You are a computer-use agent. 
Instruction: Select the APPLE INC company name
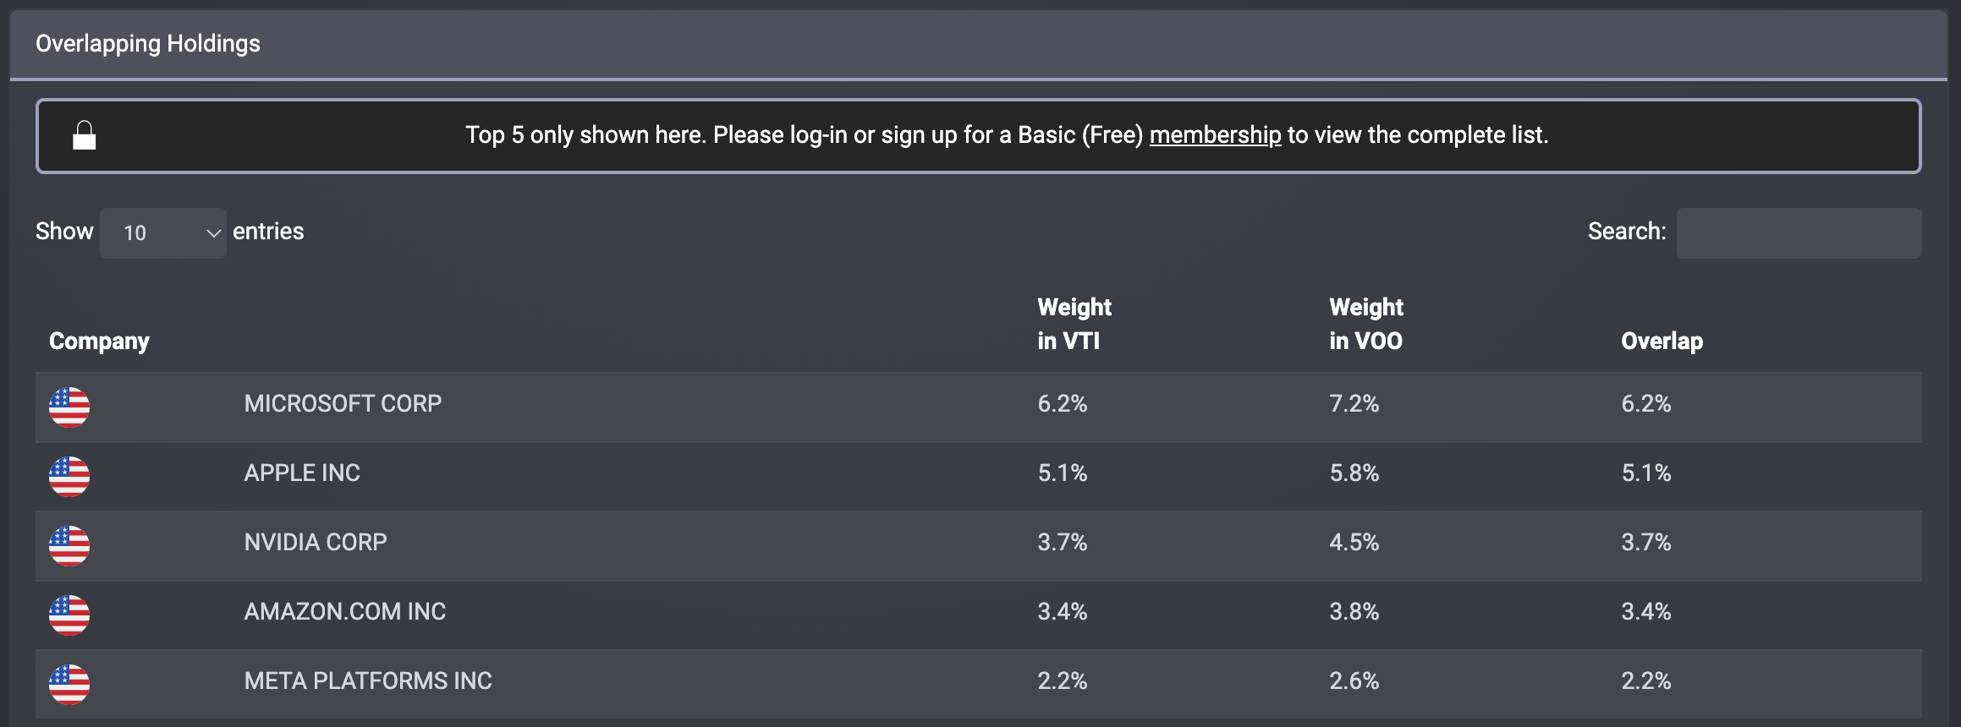click(x=302, y=473)
